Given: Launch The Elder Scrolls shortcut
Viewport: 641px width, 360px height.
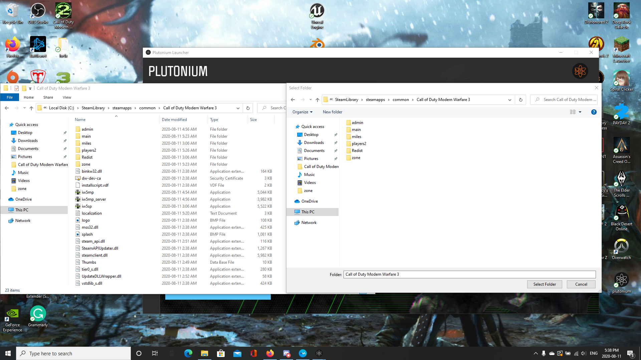Looking at the screenshot, I should (621, 184).
